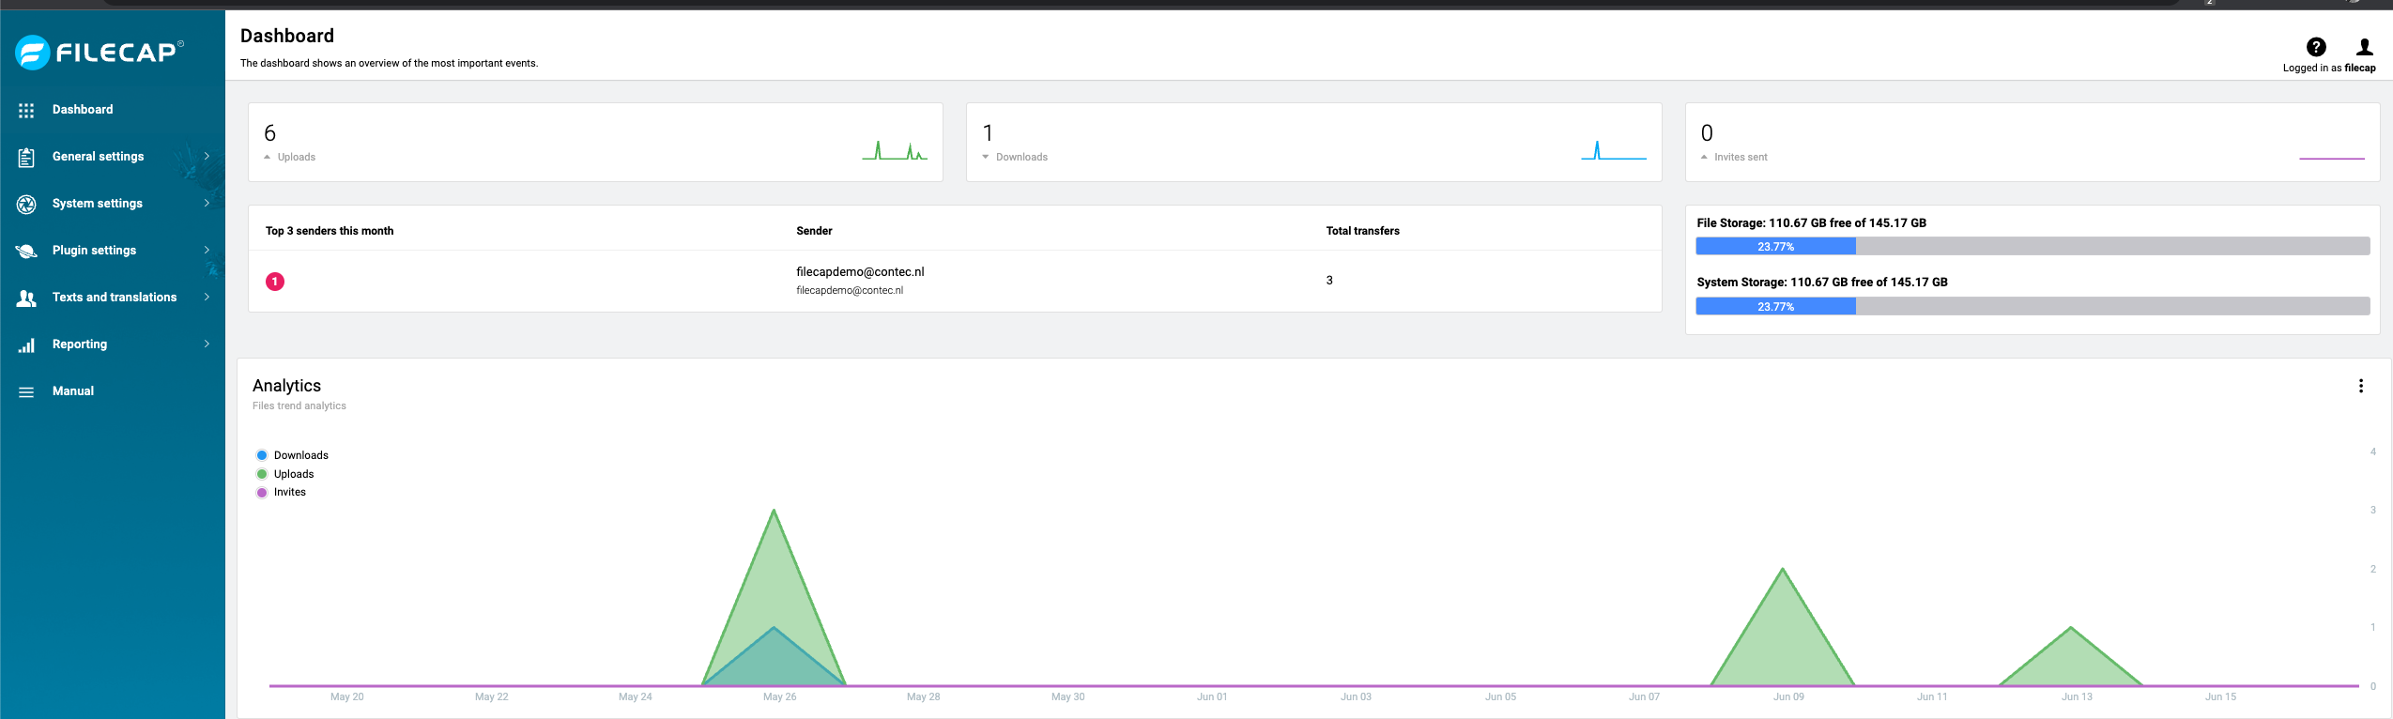Open the user profile icon

[x=2365, y=47]
